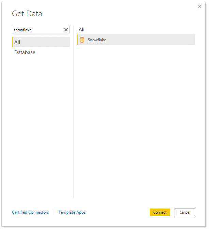
Task: Switch to the Database category
Action: 25,52
